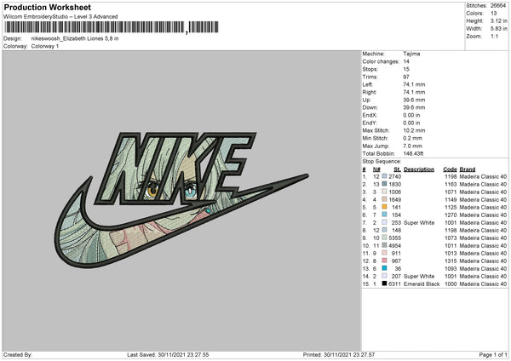Click the St. column header
The image size is (511, 361).
(397, 169)
